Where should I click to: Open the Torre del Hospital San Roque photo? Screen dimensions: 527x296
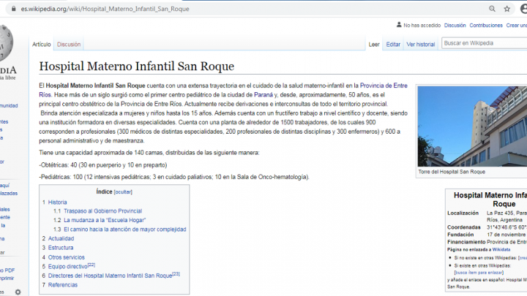pos(472,126)
